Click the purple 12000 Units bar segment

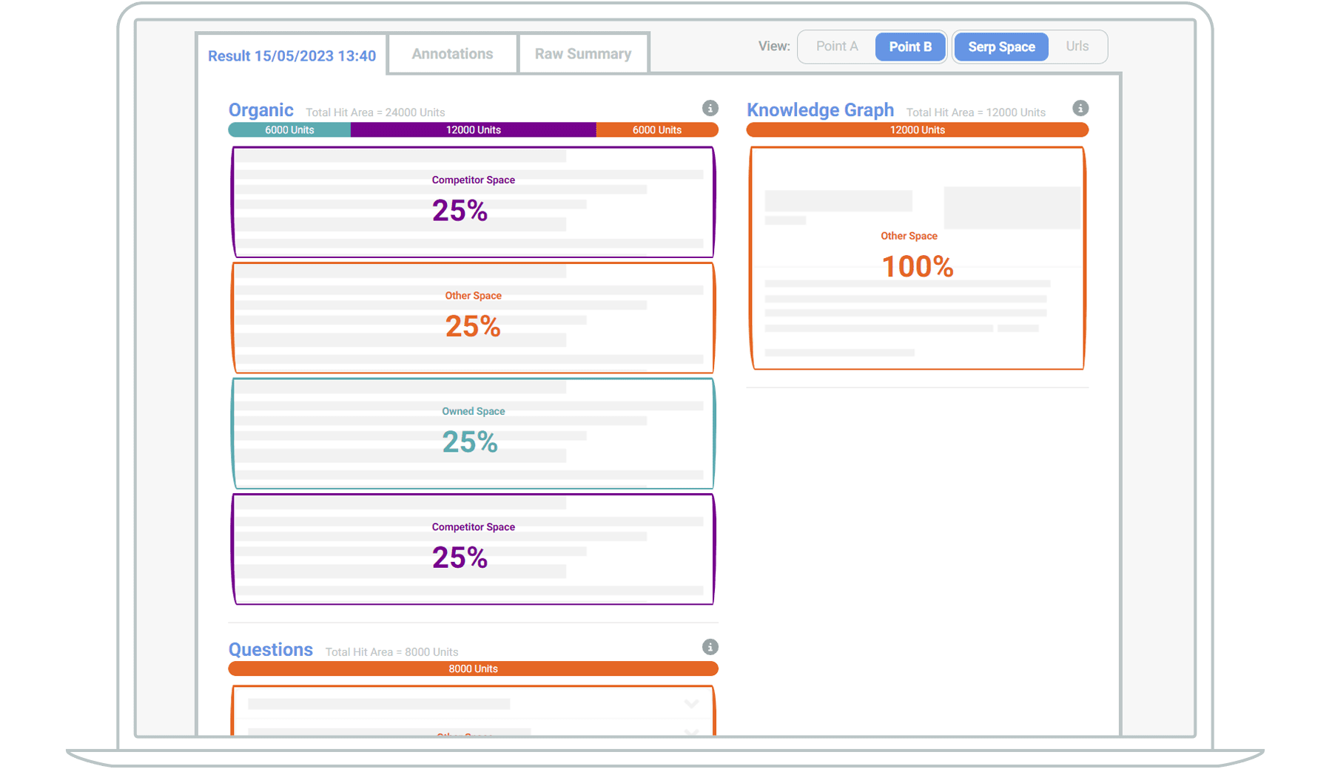click(x=474, y=130)
